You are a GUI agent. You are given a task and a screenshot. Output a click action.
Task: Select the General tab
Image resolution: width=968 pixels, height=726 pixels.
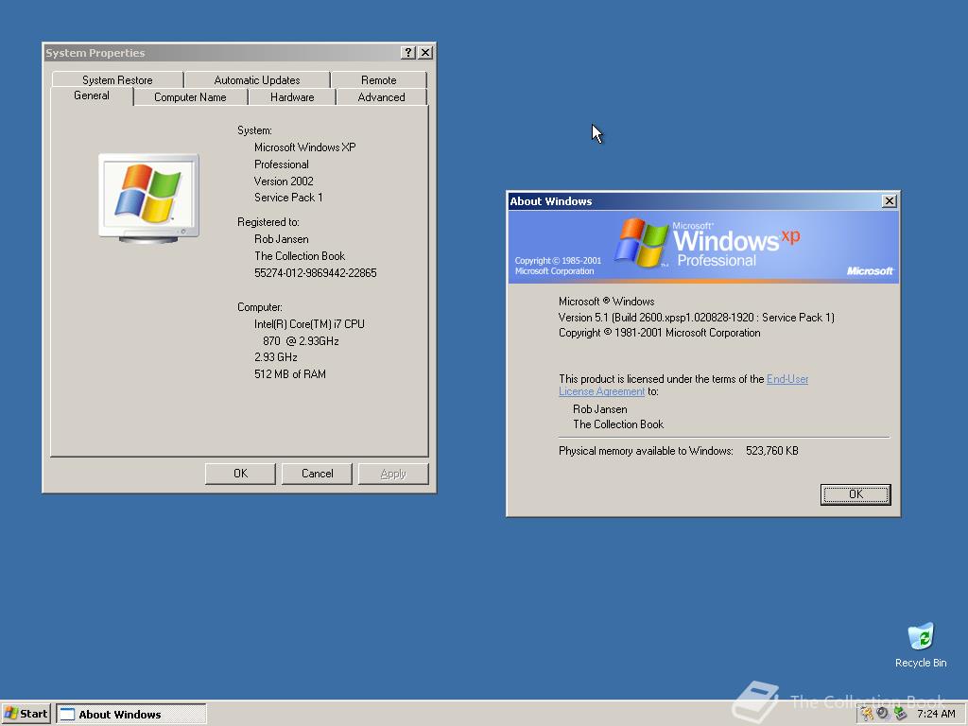92,95
